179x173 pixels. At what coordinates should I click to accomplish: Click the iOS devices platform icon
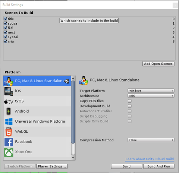9,91
